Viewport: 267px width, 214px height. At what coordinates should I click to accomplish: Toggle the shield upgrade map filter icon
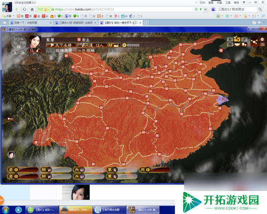tap(244, 45)
